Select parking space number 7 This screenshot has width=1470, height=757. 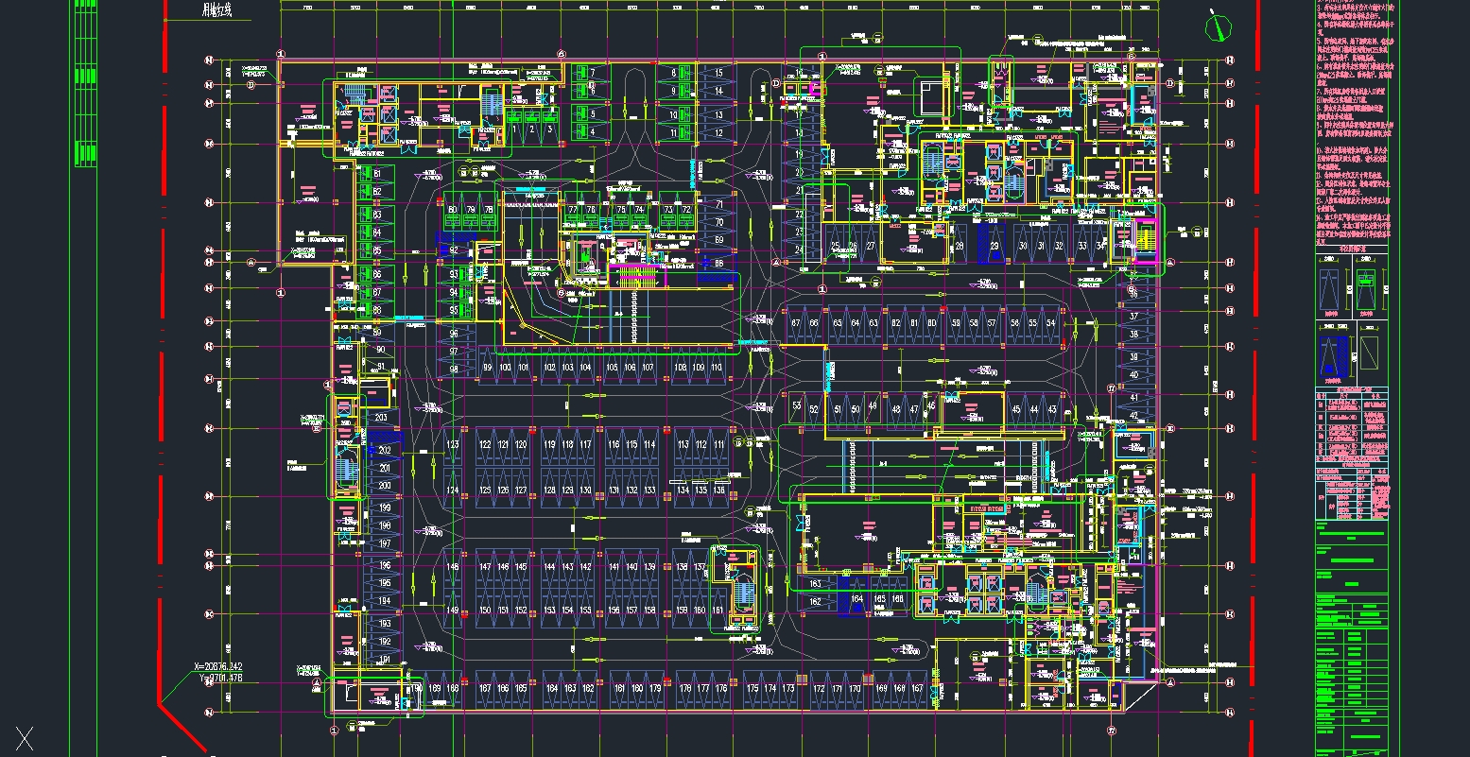point(592,73)
